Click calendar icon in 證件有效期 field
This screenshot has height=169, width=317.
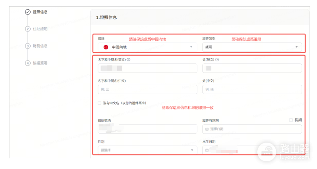(x=207, y=129)
